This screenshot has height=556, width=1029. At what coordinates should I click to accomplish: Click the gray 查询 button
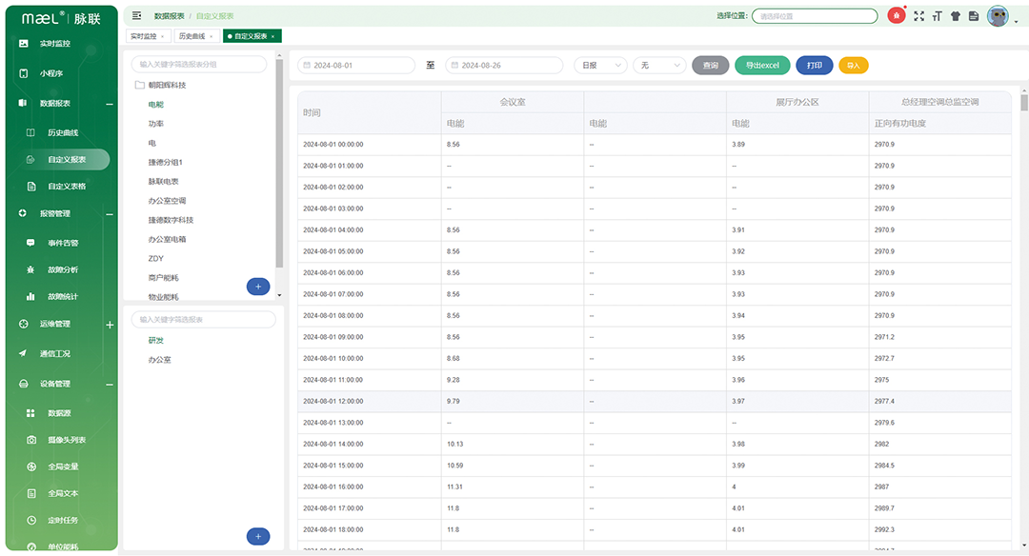pos(710,66)
